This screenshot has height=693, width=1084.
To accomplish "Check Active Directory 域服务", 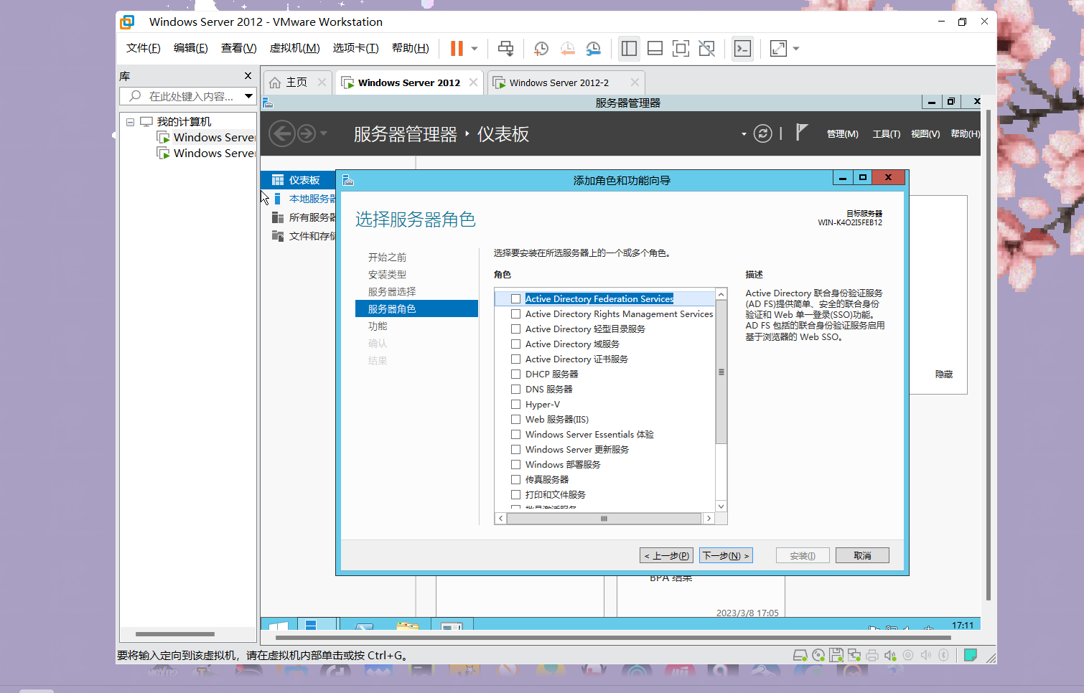I will tap(515, 344).
